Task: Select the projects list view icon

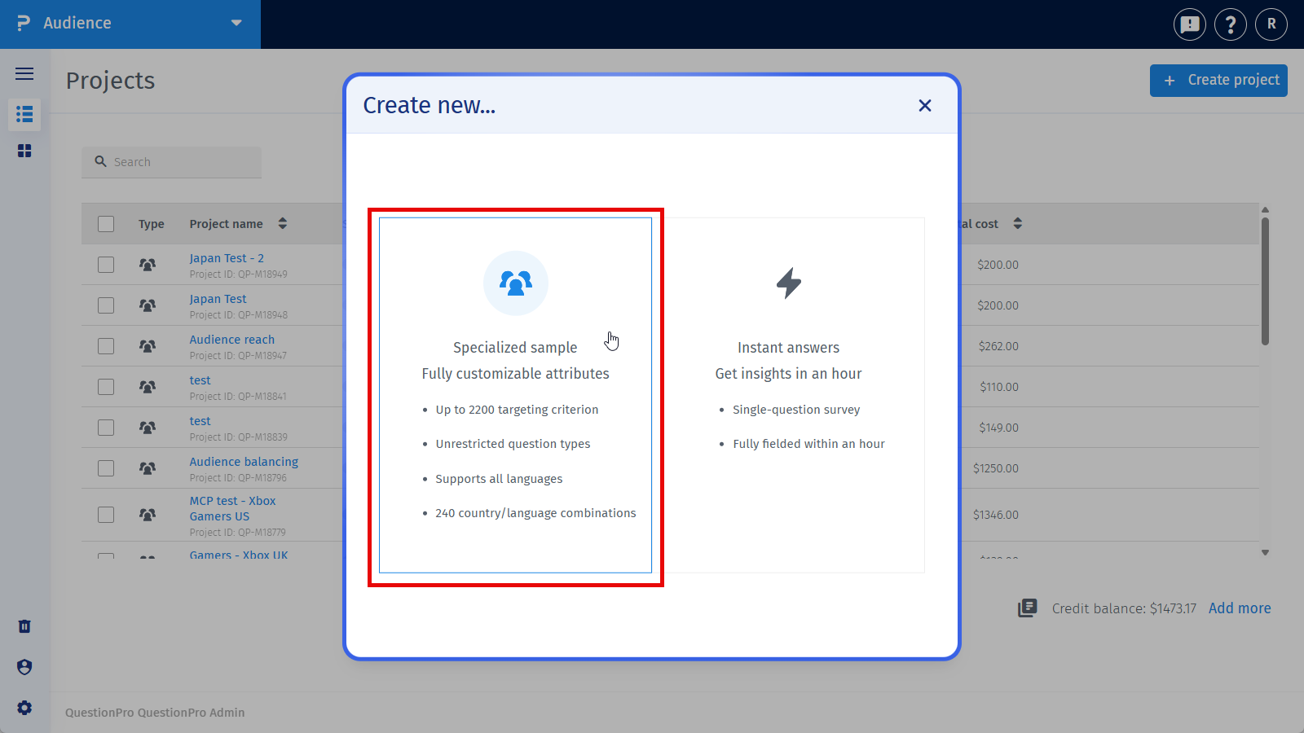Action: coord(24,114)
